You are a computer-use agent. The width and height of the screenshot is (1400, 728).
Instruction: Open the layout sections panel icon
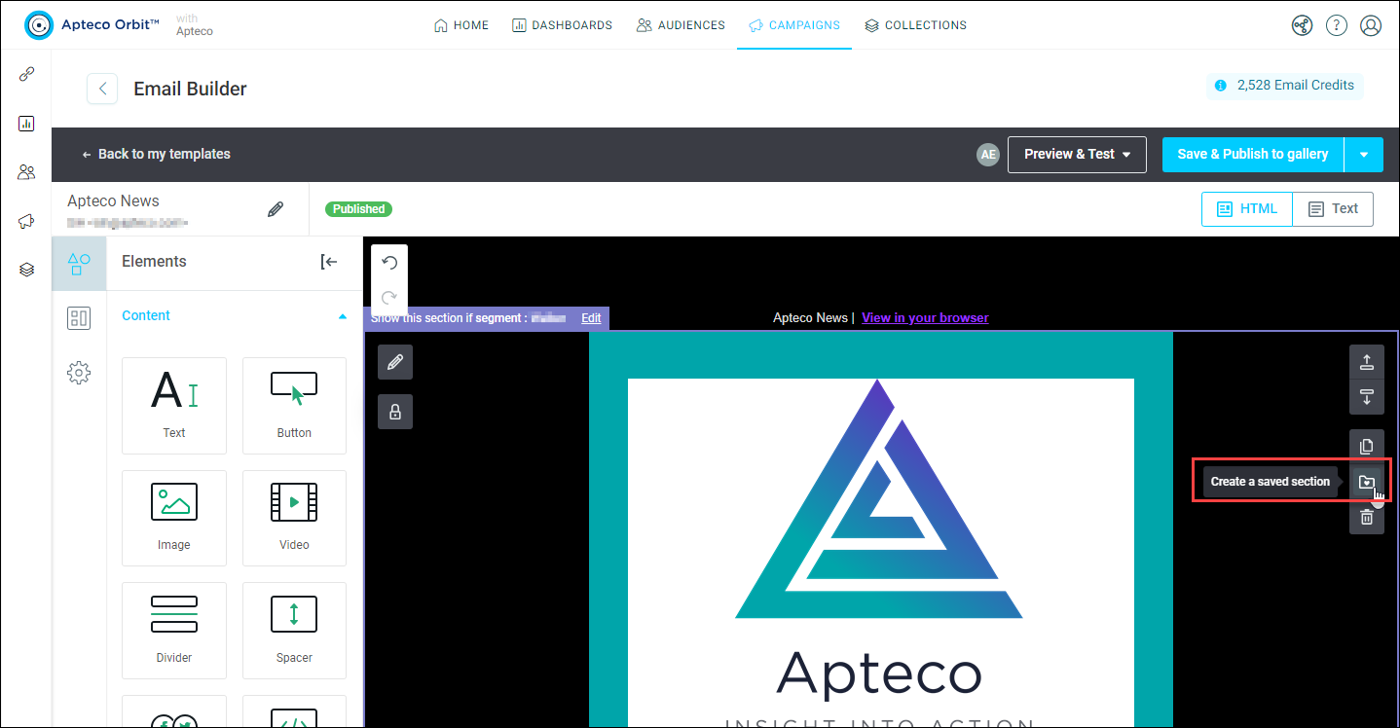79,318
